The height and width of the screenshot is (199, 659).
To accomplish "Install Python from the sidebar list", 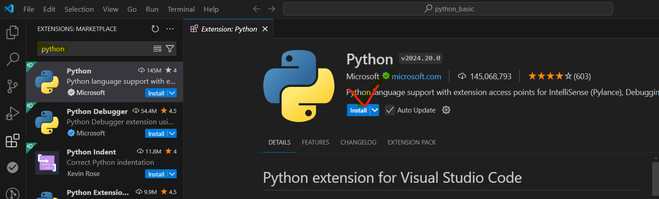I will (x=156, y=93).
